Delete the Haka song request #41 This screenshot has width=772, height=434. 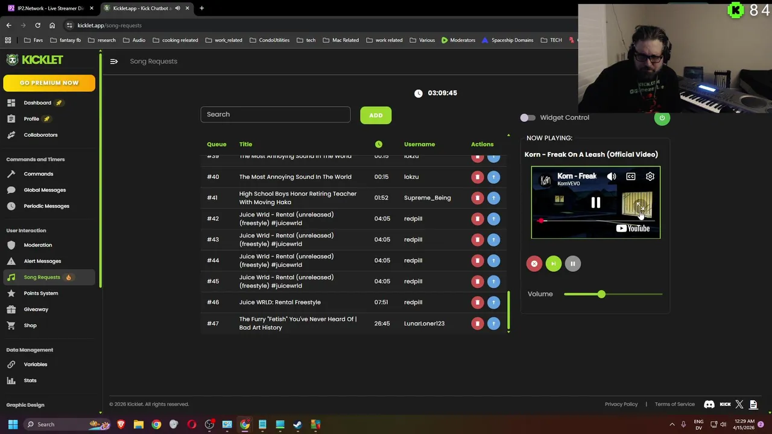[477, 198]
